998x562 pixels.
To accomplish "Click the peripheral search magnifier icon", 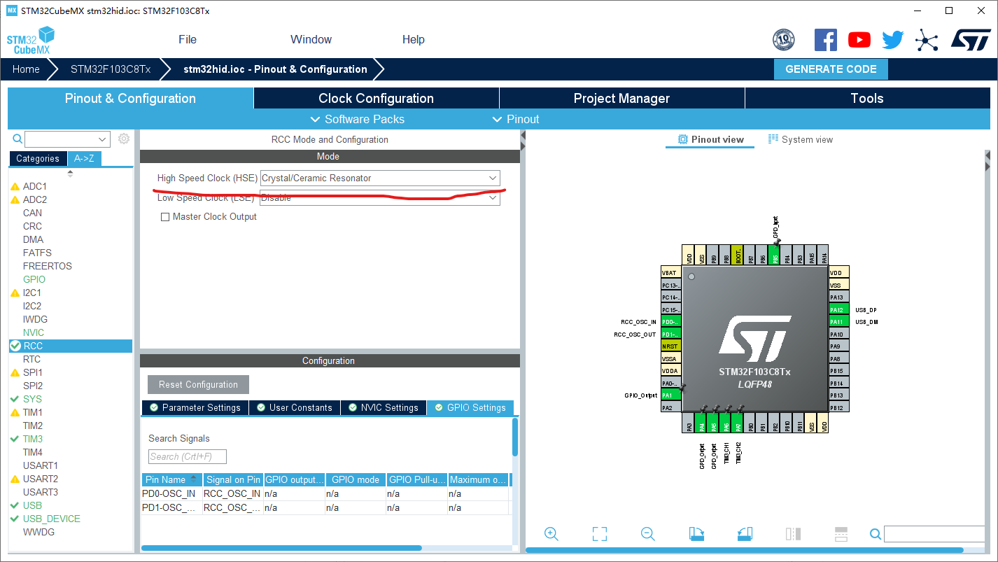I will 18,139.
